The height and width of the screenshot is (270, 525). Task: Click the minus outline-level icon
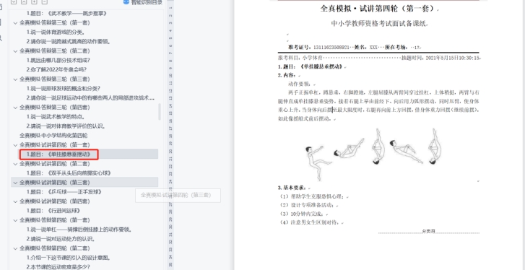(x=44, y=1)
